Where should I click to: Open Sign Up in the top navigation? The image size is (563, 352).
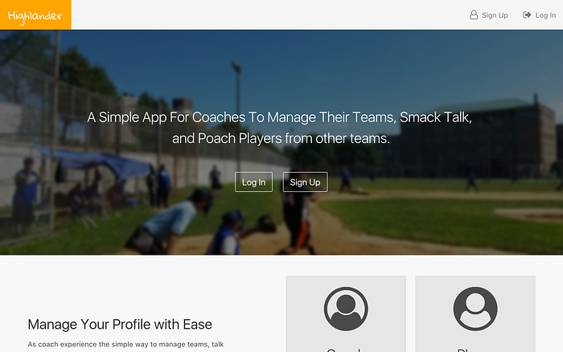point(489,15)
